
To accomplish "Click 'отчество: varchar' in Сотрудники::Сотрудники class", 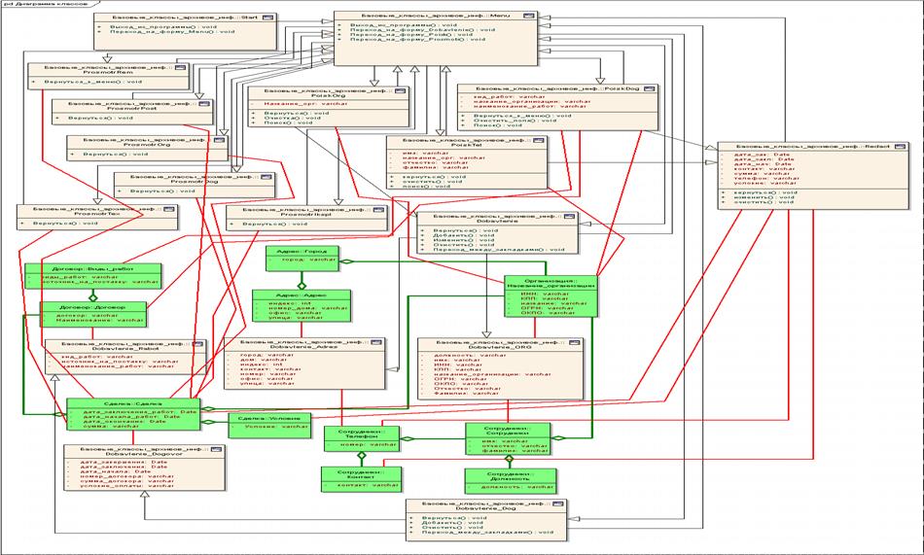I will point(515,446).
